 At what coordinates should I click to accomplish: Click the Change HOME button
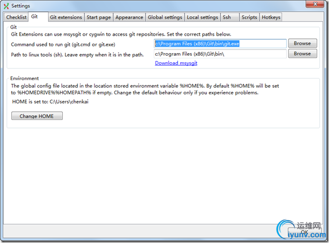pyautogui.click(x=37, y=116)
